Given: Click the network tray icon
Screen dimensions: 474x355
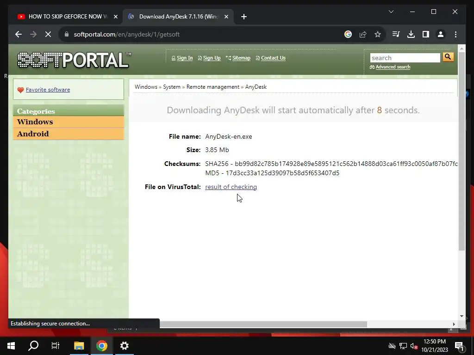Looking at the screenshot, I should tap(403, 346).
